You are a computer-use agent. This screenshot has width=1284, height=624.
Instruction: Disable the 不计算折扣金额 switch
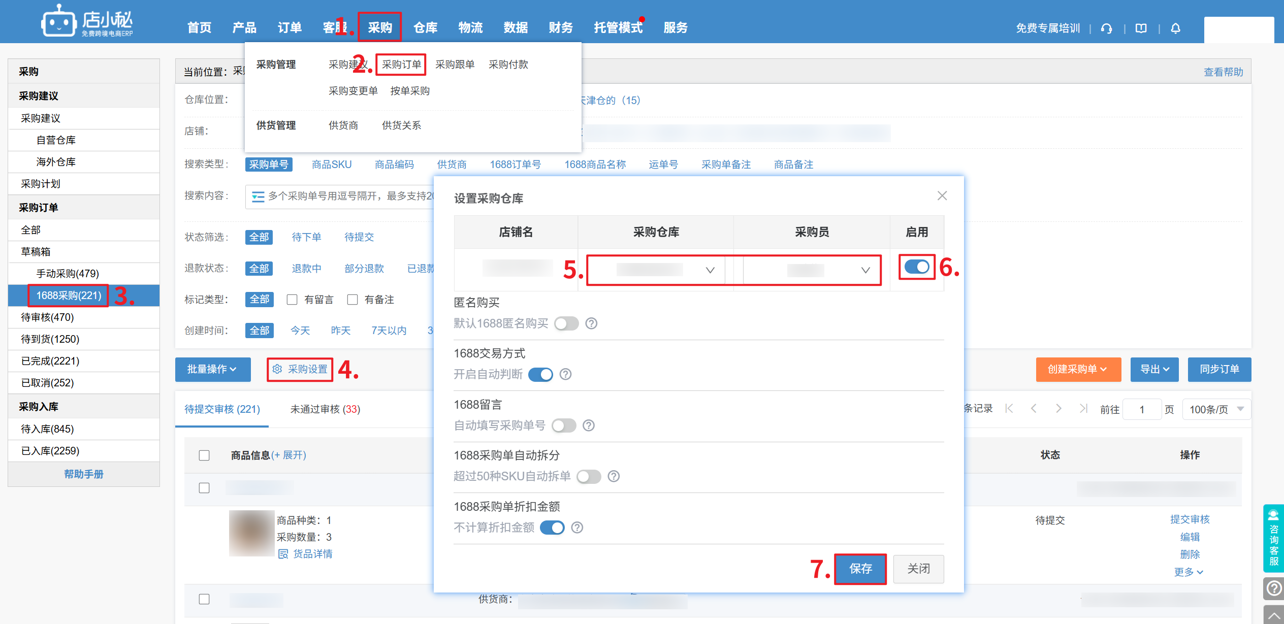[x=552, y=528]
